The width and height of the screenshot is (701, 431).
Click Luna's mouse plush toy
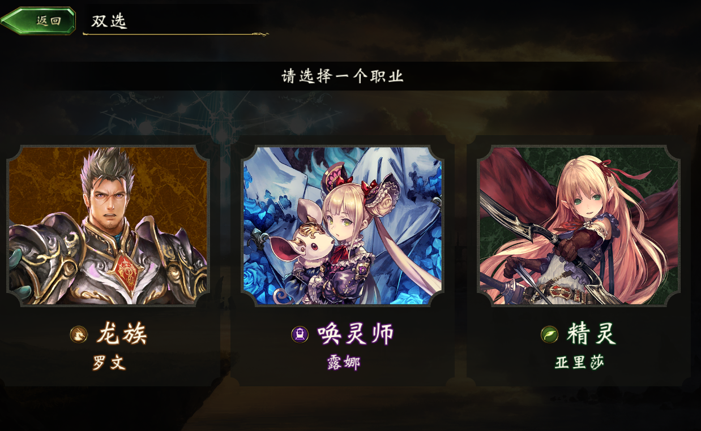point(298,245)
